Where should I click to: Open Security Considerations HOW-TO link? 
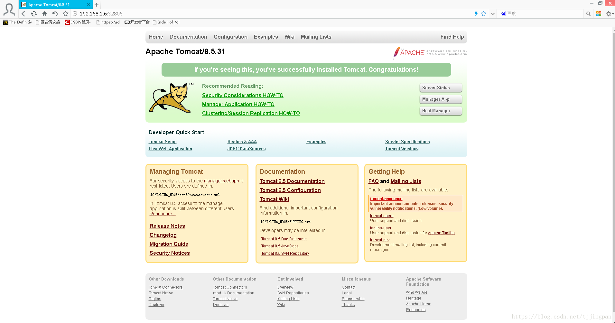[243, 95]
